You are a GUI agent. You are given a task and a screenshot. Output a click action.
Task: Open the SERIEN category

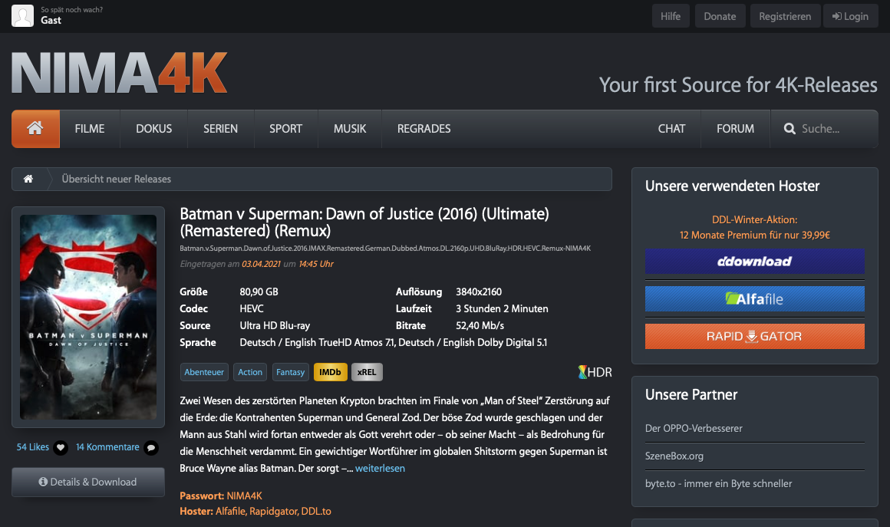coord(220,129)
